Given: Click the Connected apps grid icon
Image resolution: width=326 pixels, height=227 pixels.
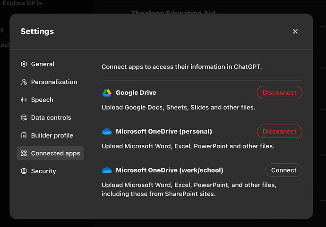Looking at the screenshot, I should click(x=24, y=153).
